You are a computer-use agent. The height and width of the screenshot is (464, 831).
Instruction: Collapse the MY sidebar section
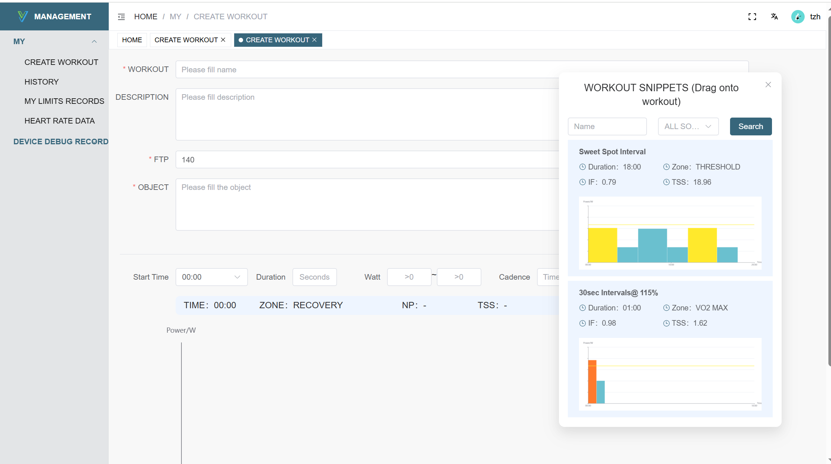click(94, 42)
